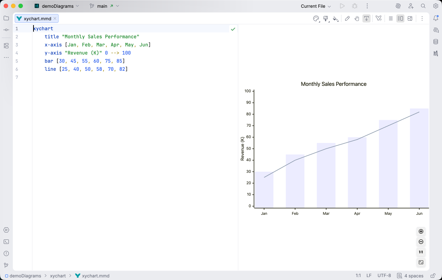Open Mermaid help icon with question mark
This screenshot has height=280, width=442.
coord(378,18)
